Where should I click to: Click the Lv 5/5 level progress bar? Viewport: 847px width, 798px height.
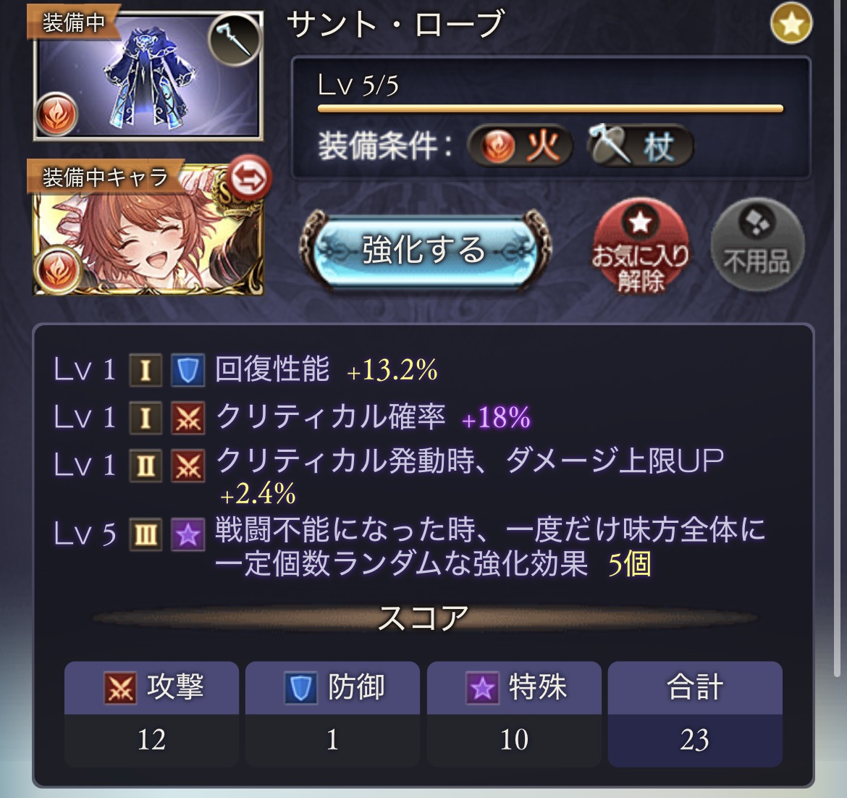click(x=550, y=109)
